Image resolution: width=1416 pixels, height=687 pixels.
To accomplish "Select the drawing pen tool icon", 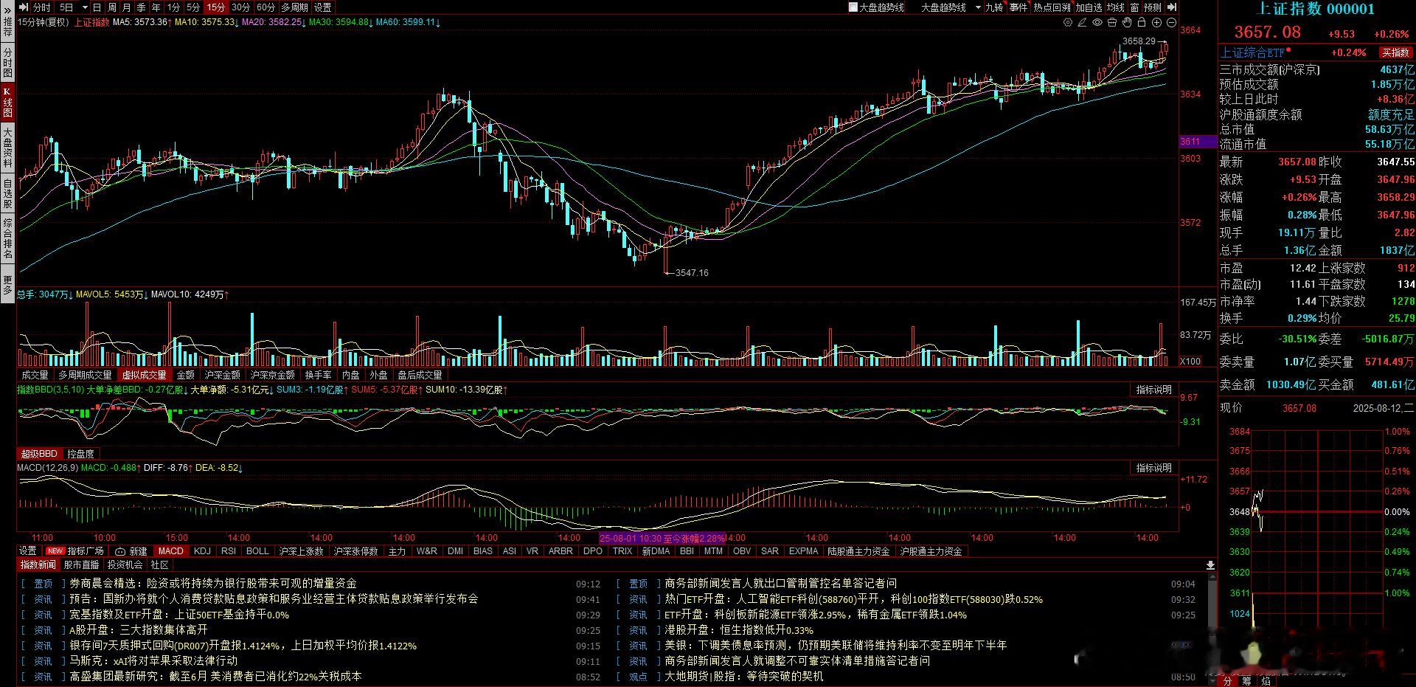I will pyautogui.click(x=1083, y=22).
